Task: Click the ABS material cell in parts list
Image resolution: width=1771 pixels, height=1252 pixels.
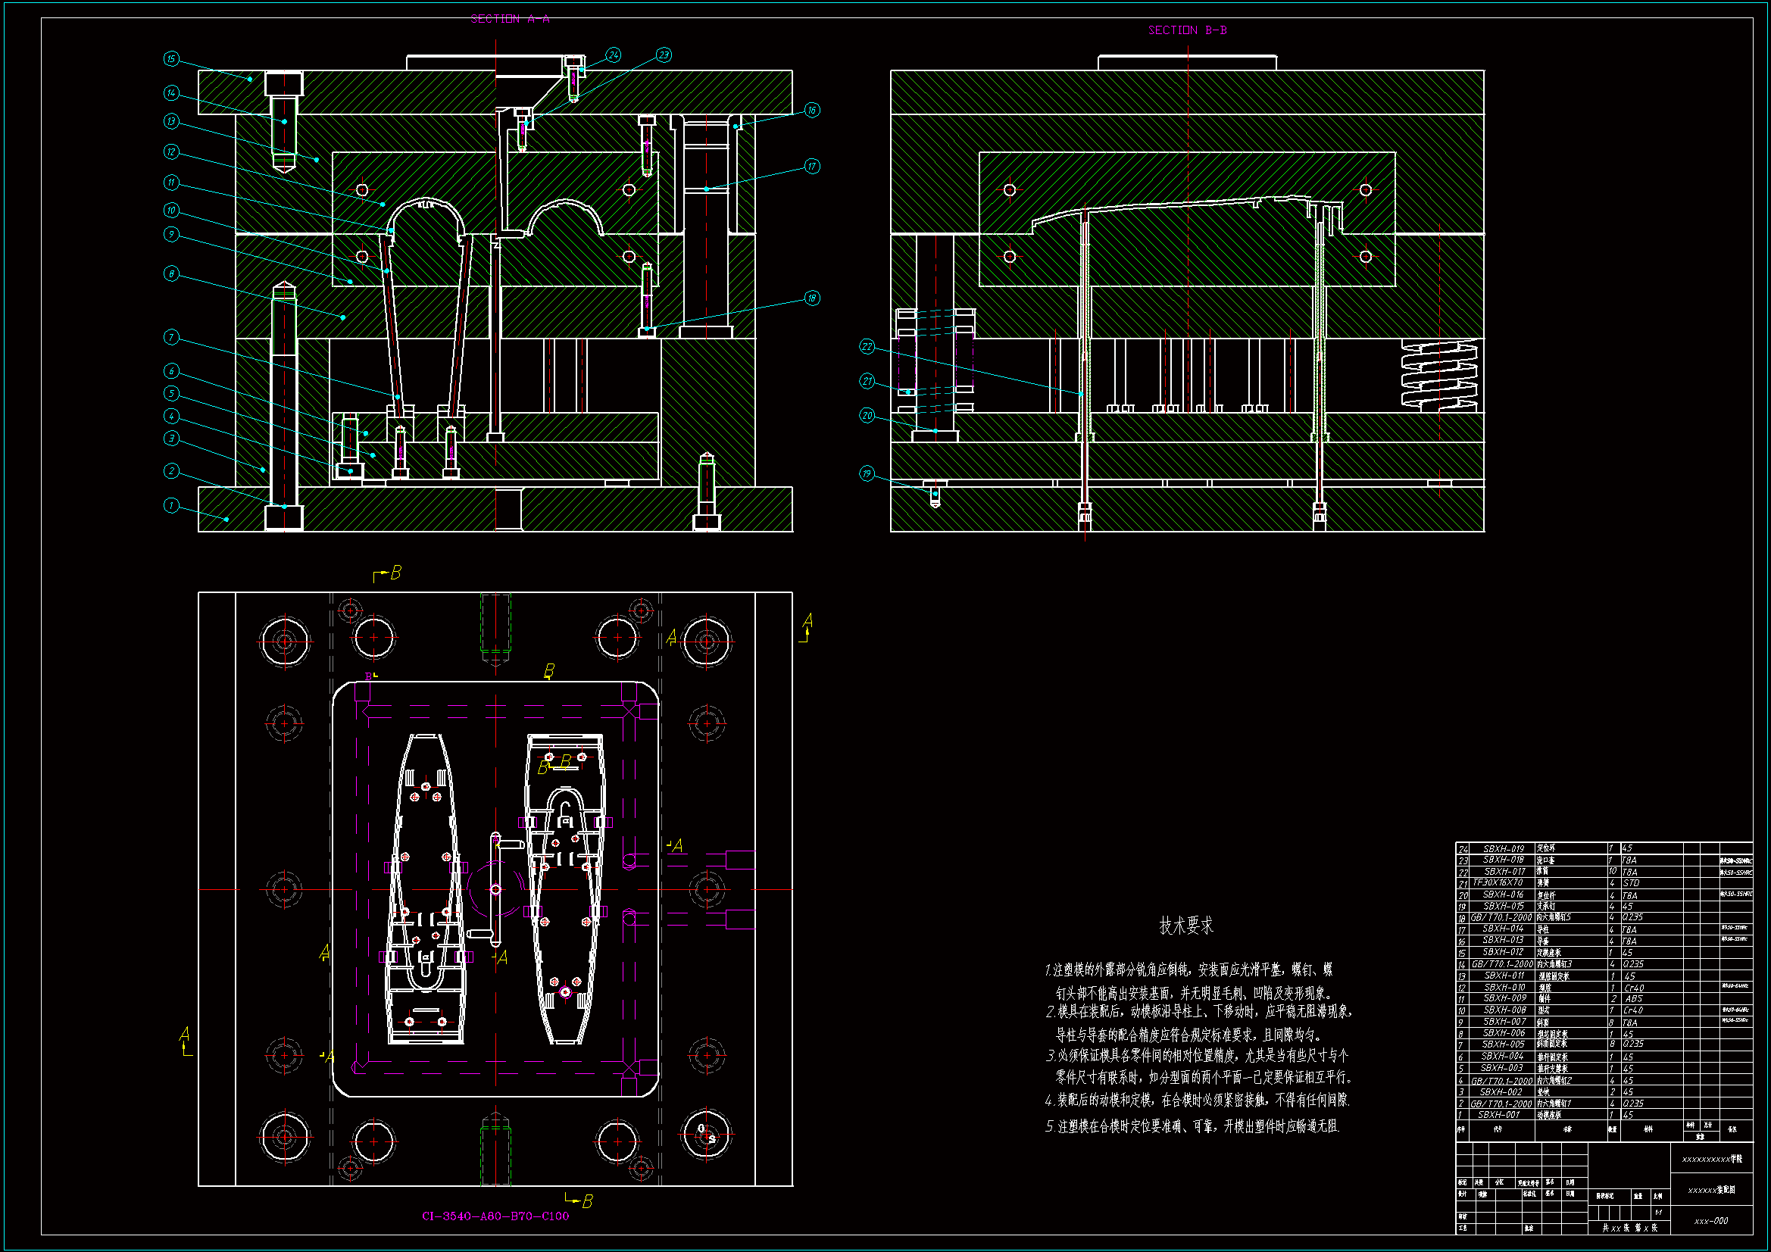Action: (1634, 998)
